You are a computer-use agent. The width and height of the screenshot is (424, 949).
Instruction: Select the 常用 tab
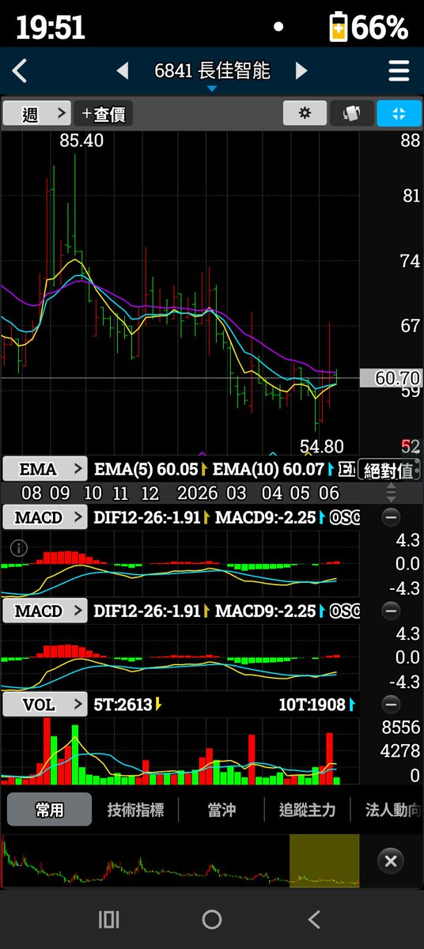[x=49, y=810]
